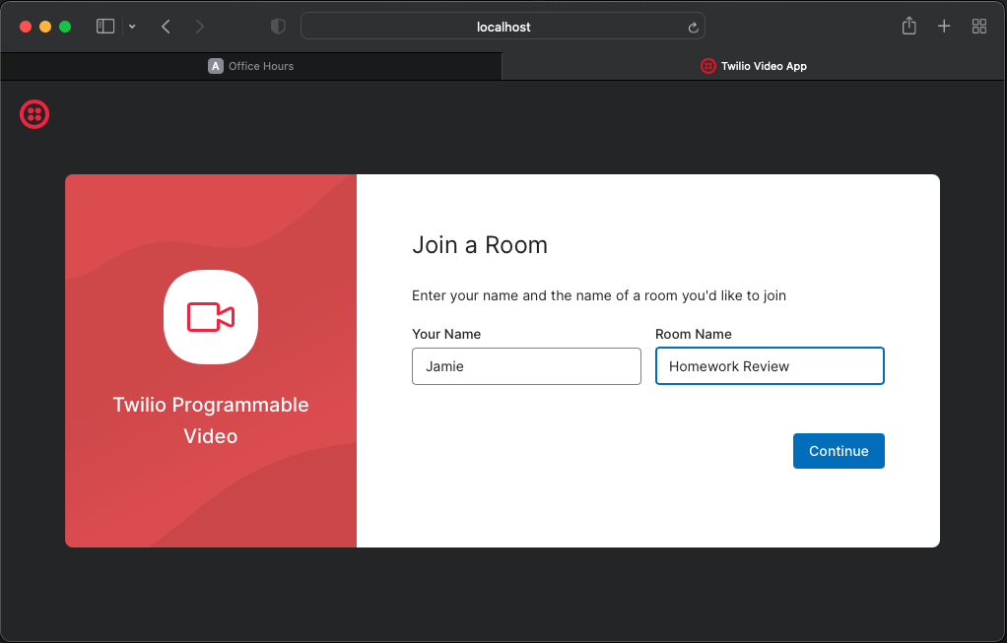This screenshot has width=1007, height=643.
Task: Click the 'Enter your name and the name' instruction text
Action: pos(599,295)
